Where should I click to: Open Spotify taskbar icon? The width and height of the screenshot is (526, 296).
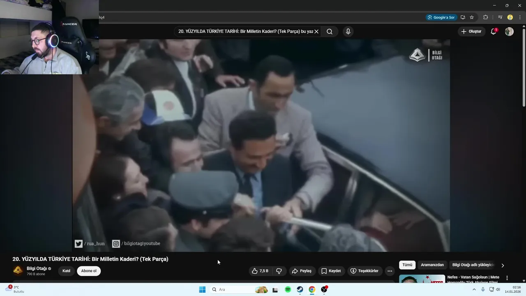coord(288,289)
